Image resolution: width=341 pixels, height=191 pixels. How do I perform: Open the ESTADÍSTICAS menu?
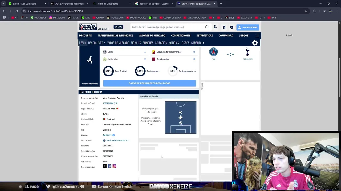(205, 36)
